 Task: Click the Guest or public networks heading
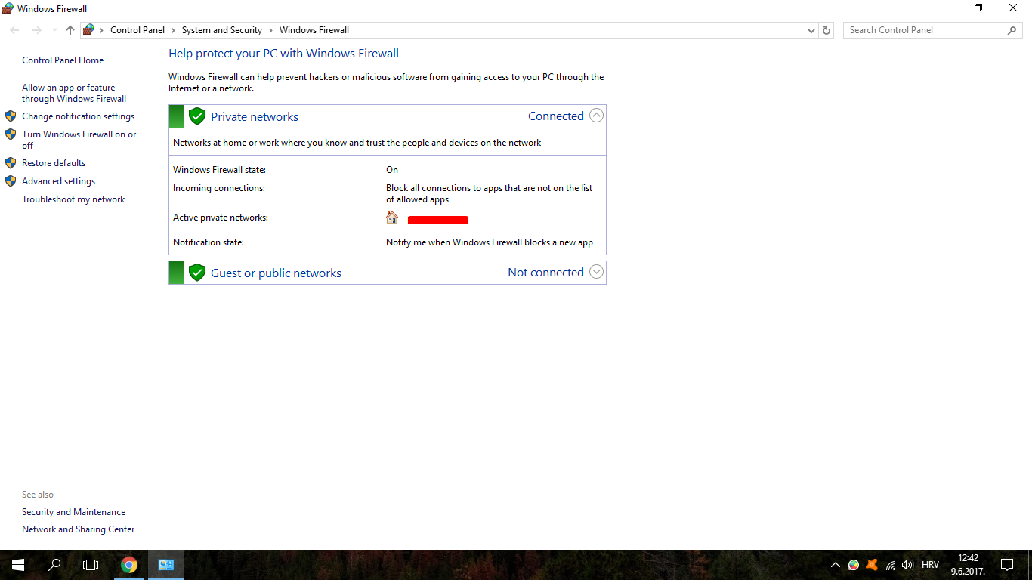pyautogui.click(x=276, y=273)
